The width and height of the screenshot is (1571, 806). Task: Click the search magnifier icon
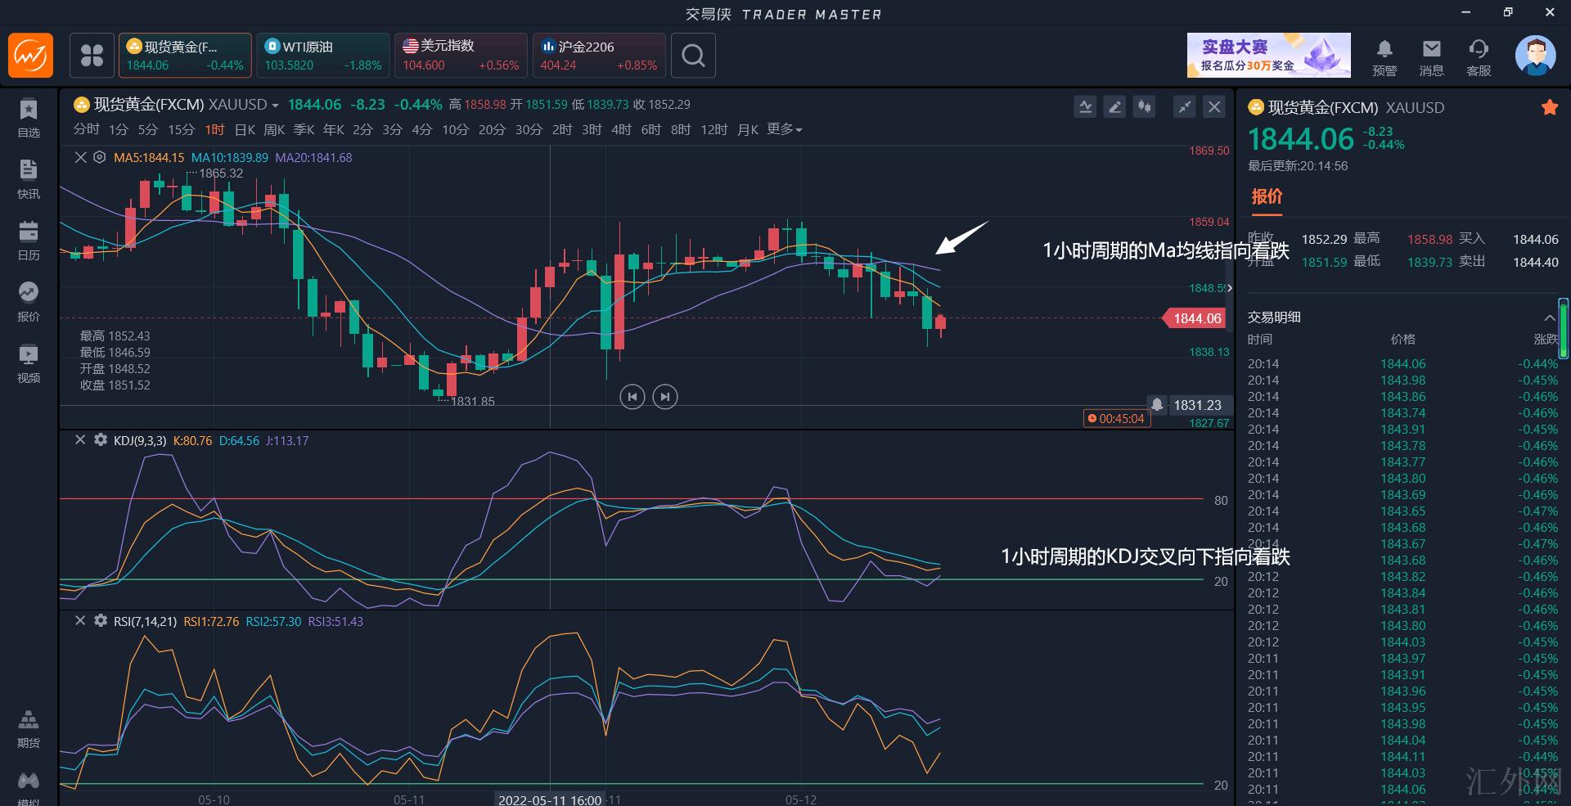click(x=693, y=56)
